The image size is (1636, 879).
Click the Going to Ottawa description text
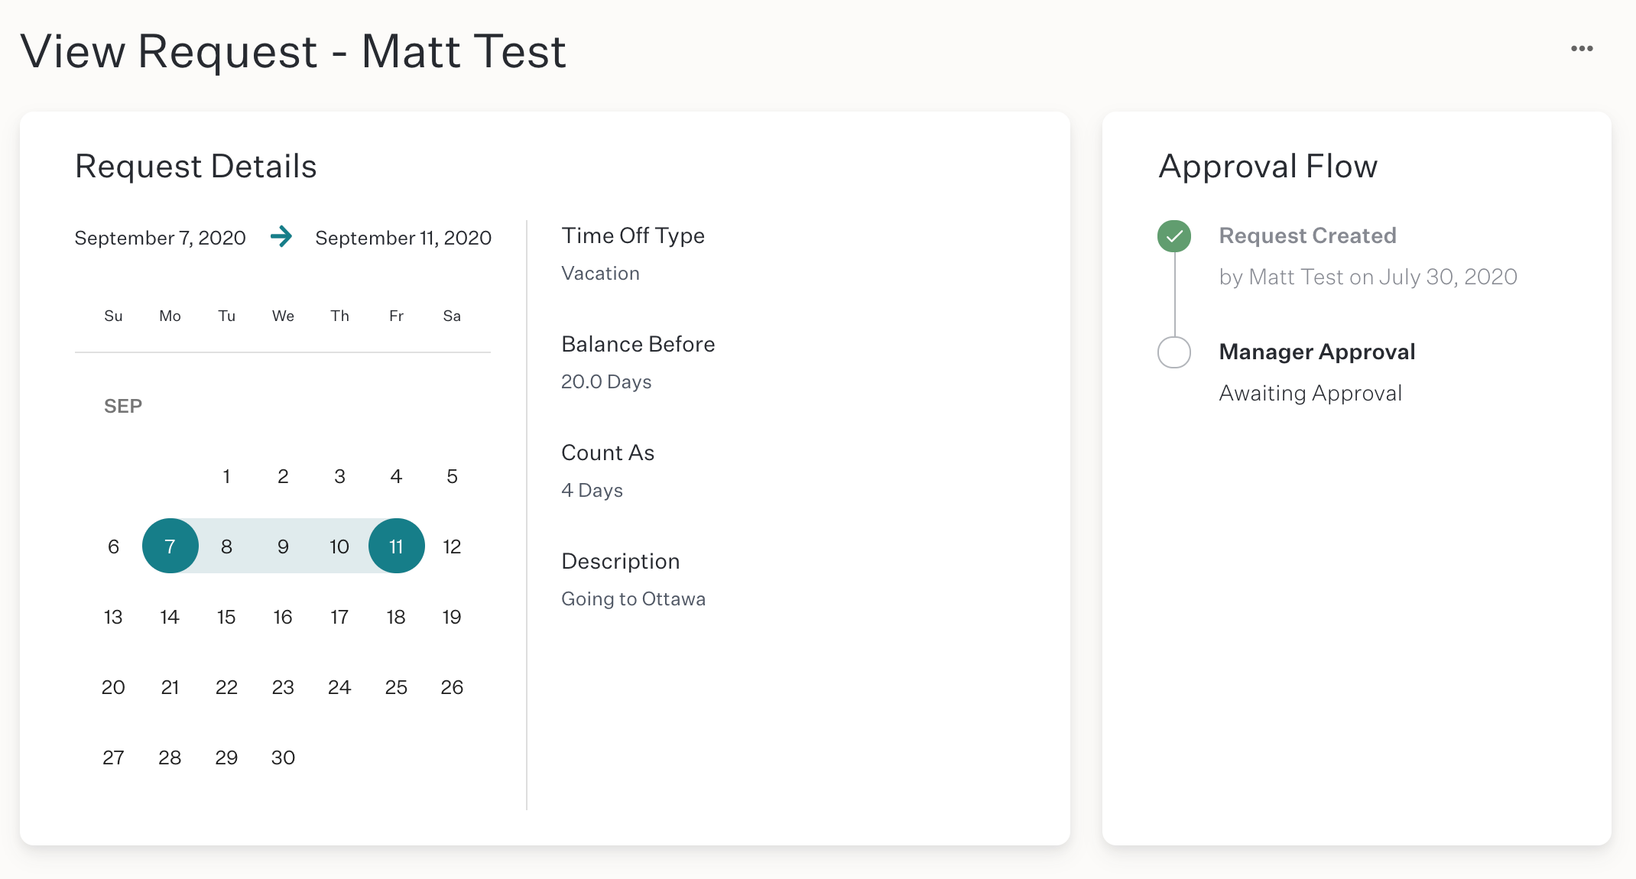point(633,599)
